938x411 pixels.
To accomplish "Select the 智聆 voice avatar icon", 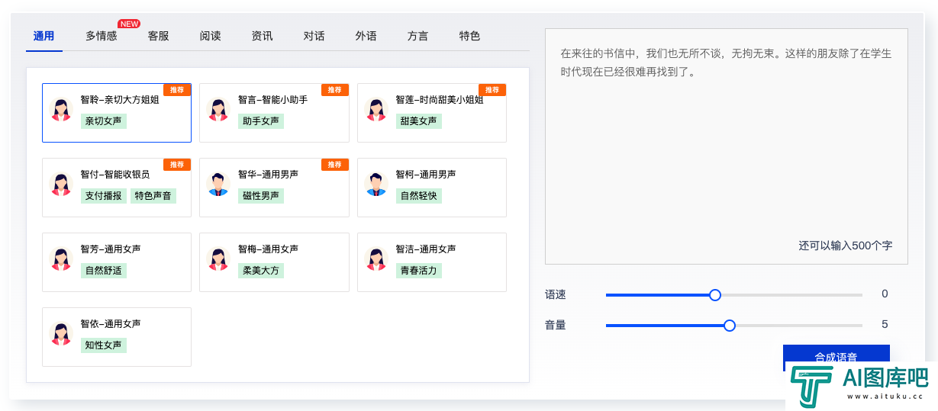I will [x=61, y=109].
